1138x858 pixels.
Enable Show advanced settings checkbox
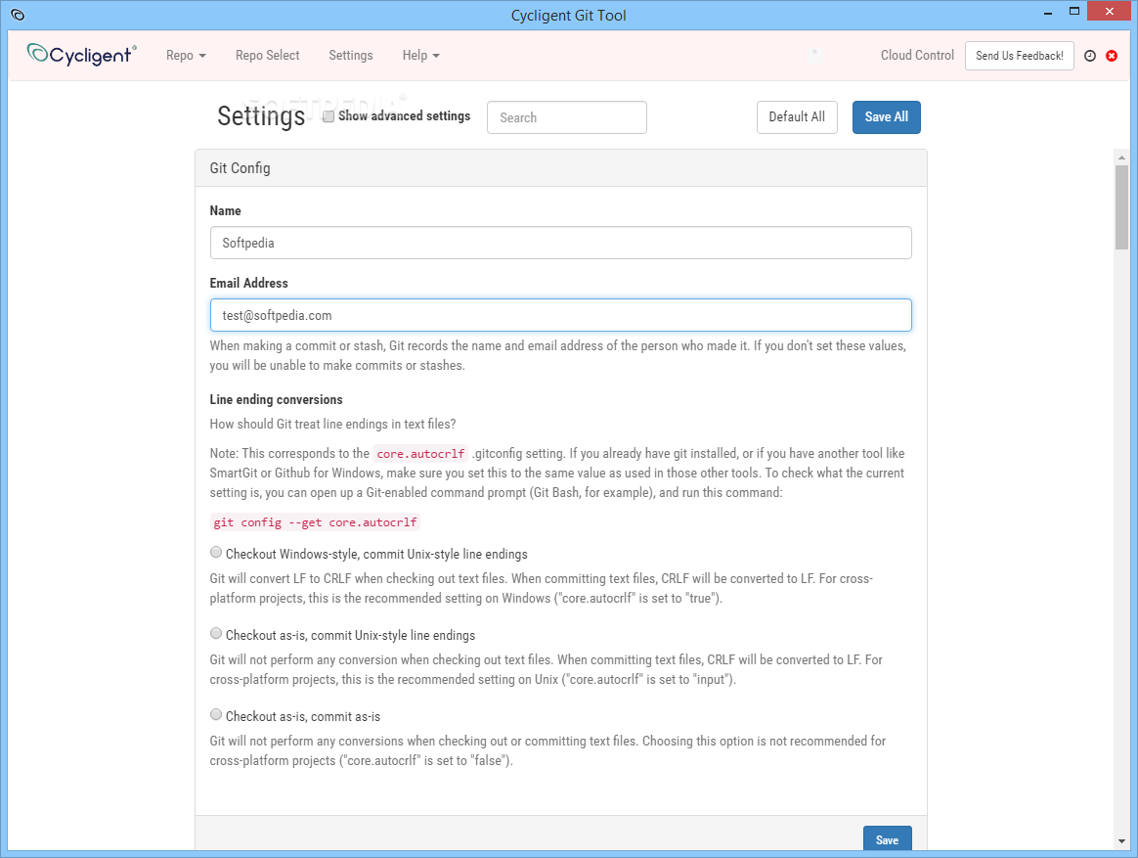(x=328, y=116)
